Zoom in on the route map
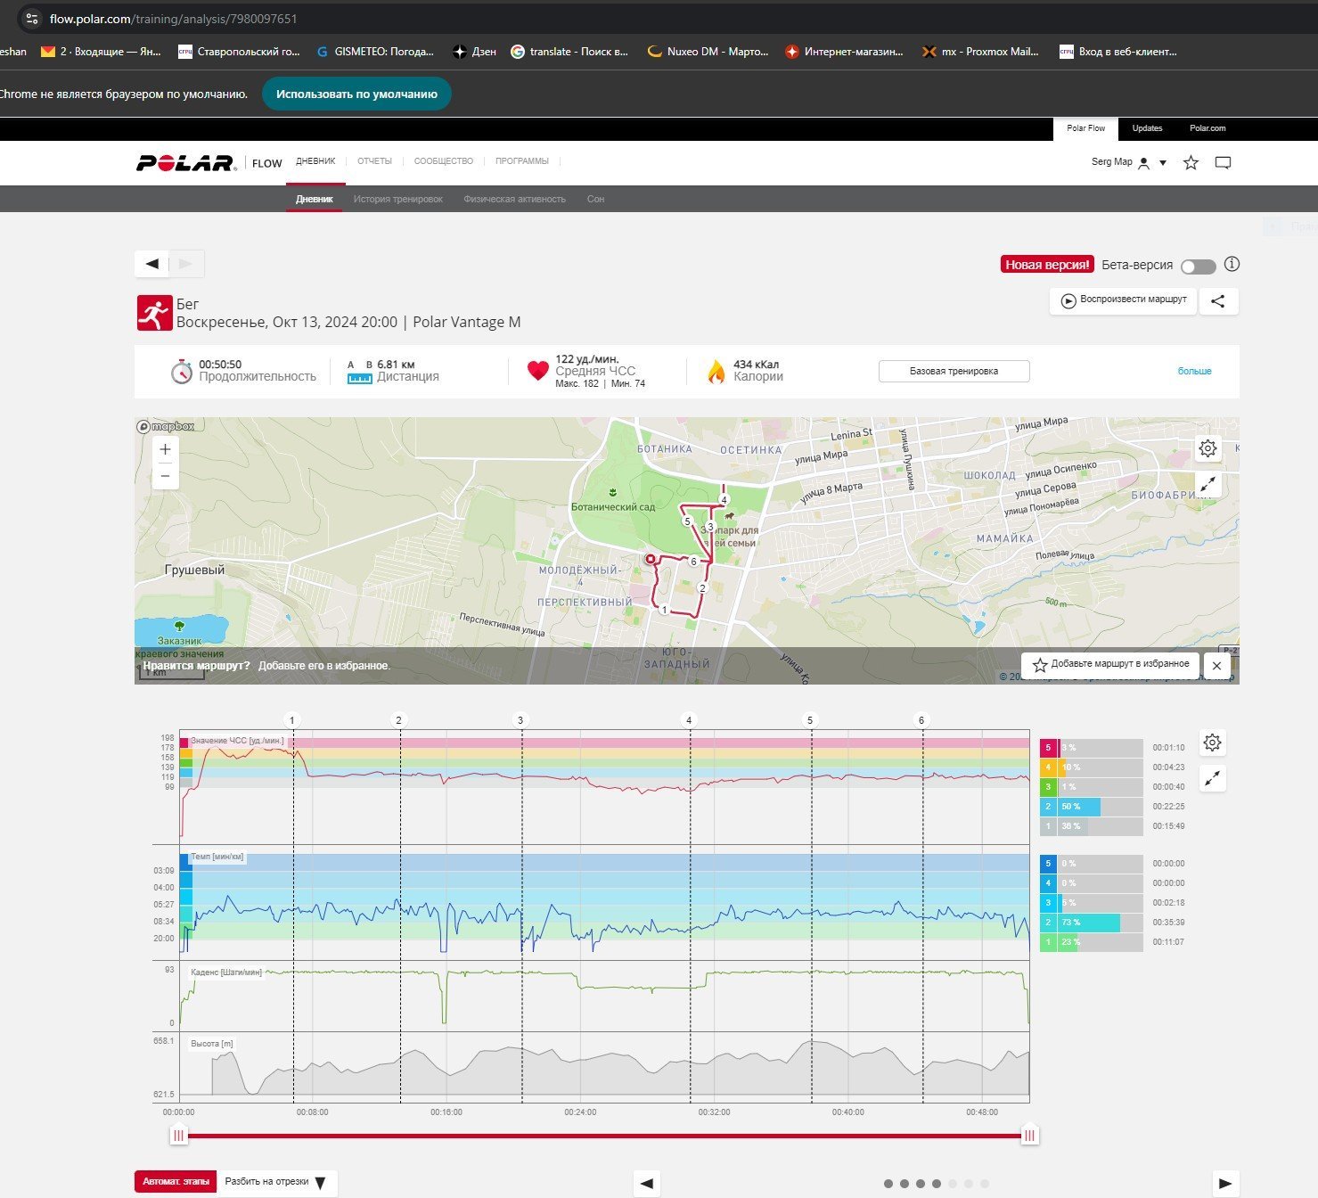This screenshot has width=1318, height=1198. [165, 449]
